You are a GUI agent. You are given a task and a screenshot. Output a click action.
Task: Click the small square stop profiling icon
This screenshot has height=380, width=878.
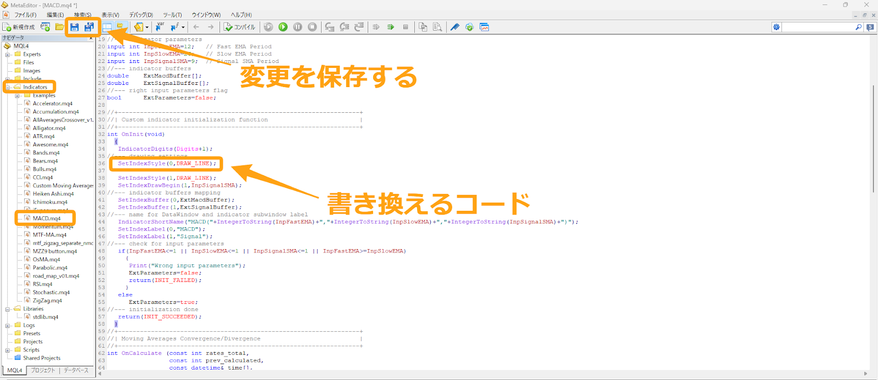pos(406,27)
